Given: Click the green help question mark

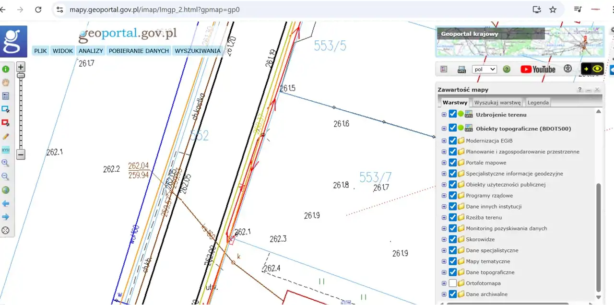Looking at the screenshot, I should click(507, 69).
